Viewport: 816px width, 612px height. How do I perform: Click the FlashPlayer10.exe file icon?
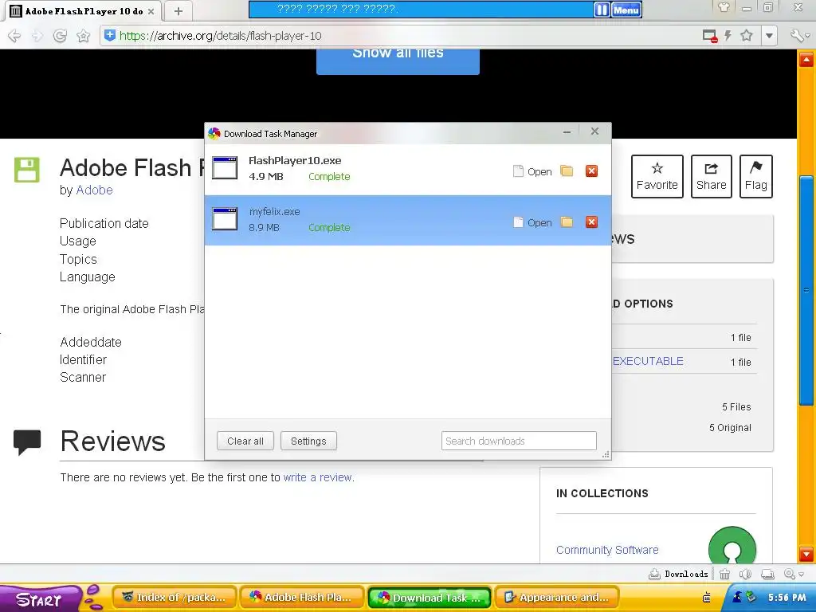[x=225, y=167]
